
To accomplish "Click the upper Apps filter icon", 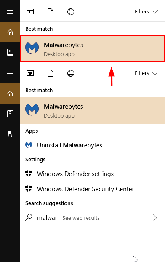I will [x=30, y=12].
